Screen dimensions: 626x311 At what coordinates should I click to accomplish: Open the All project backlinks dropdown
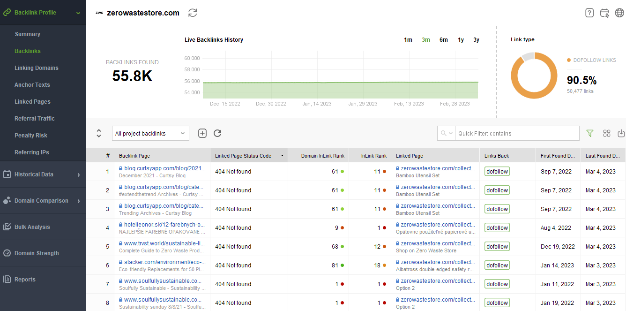coord(150,133)
